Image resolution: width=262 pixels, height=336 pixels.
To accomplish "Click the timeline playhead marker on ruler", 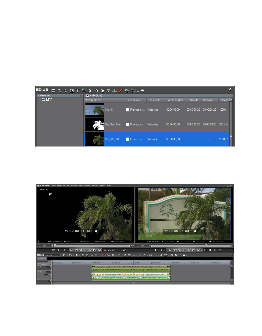I will [x=133, y=261].
